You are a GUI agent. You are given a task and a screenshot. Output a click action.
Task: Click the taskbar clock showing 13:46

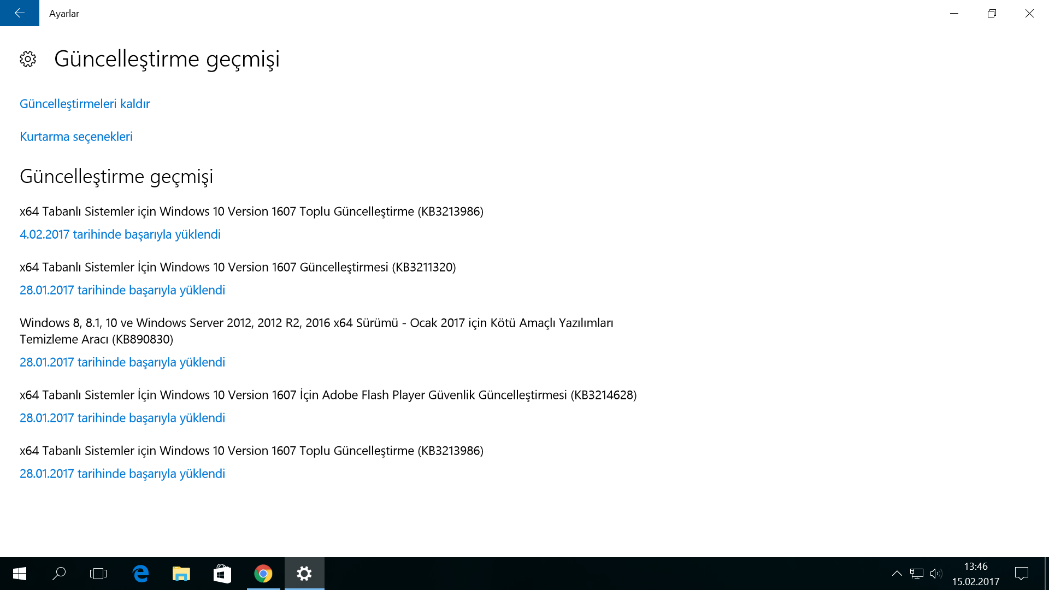tap(975, 574)
